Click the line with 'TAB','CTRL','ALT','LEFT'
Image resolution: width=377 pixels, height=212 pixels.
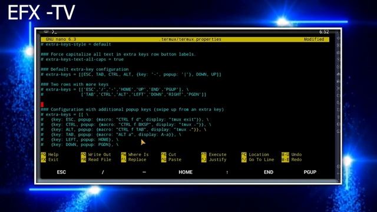click(x=124, y=95)
